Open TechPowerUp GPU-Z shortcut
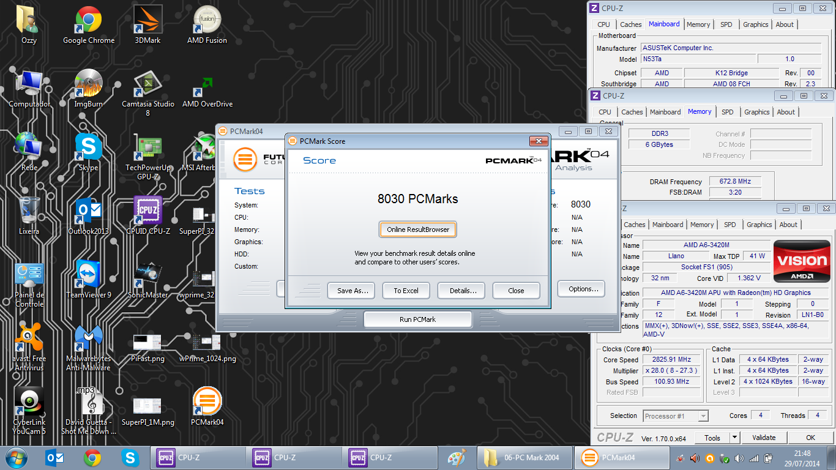The height and width of the screenshot is (470, 836). coord(147,156)
